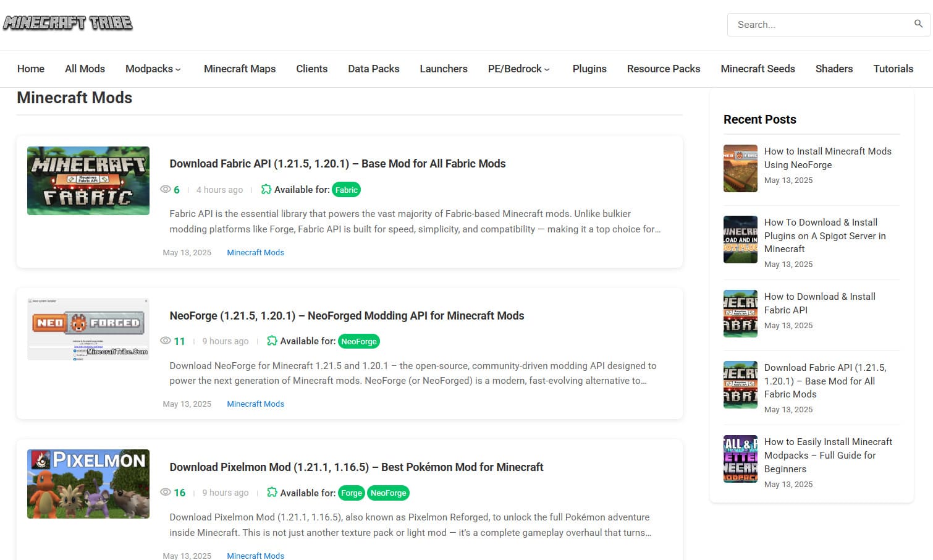Open the Home menu item

[31, 69]
